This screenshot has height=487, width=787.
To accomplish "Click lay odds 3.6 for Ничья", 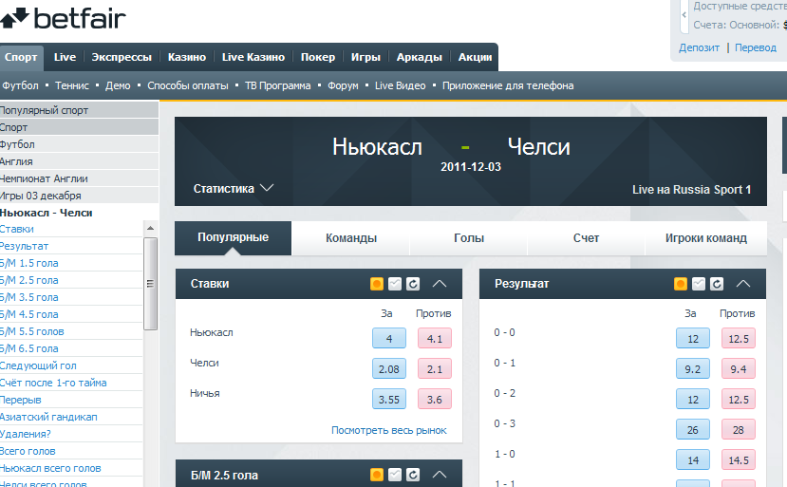I will point(435,399).
